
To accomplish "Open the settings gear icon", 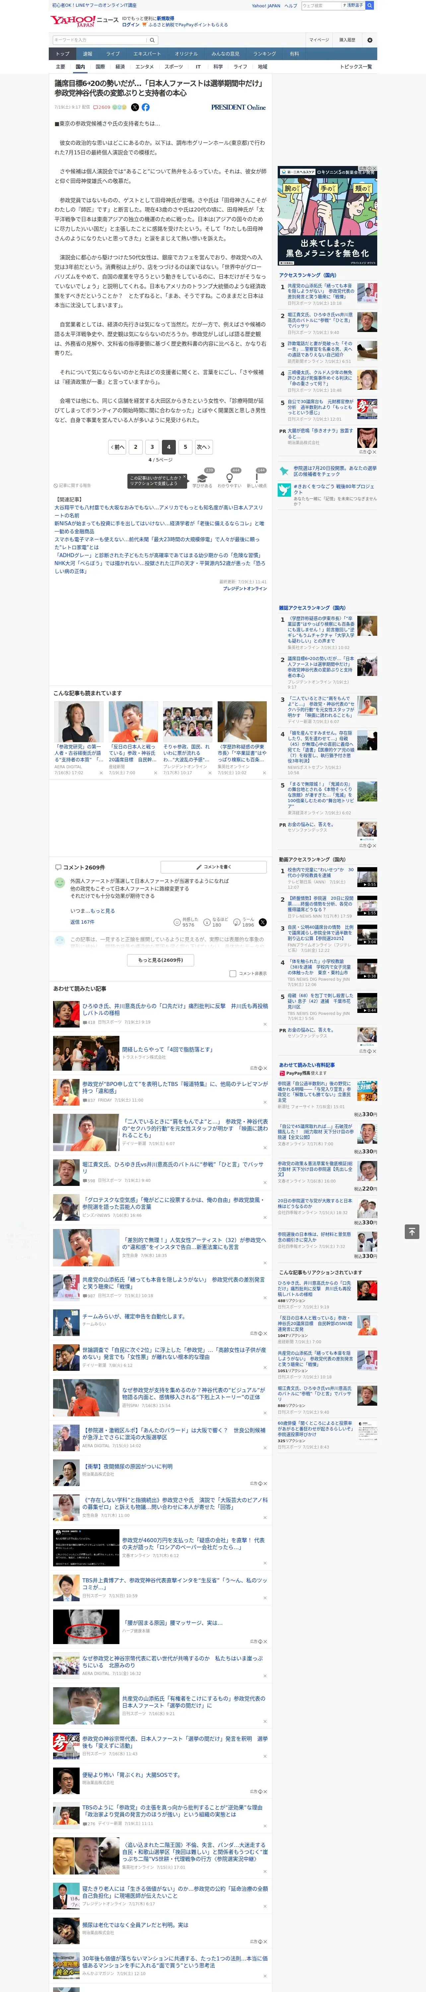I will pyautogui.click(x=370, y=40).
